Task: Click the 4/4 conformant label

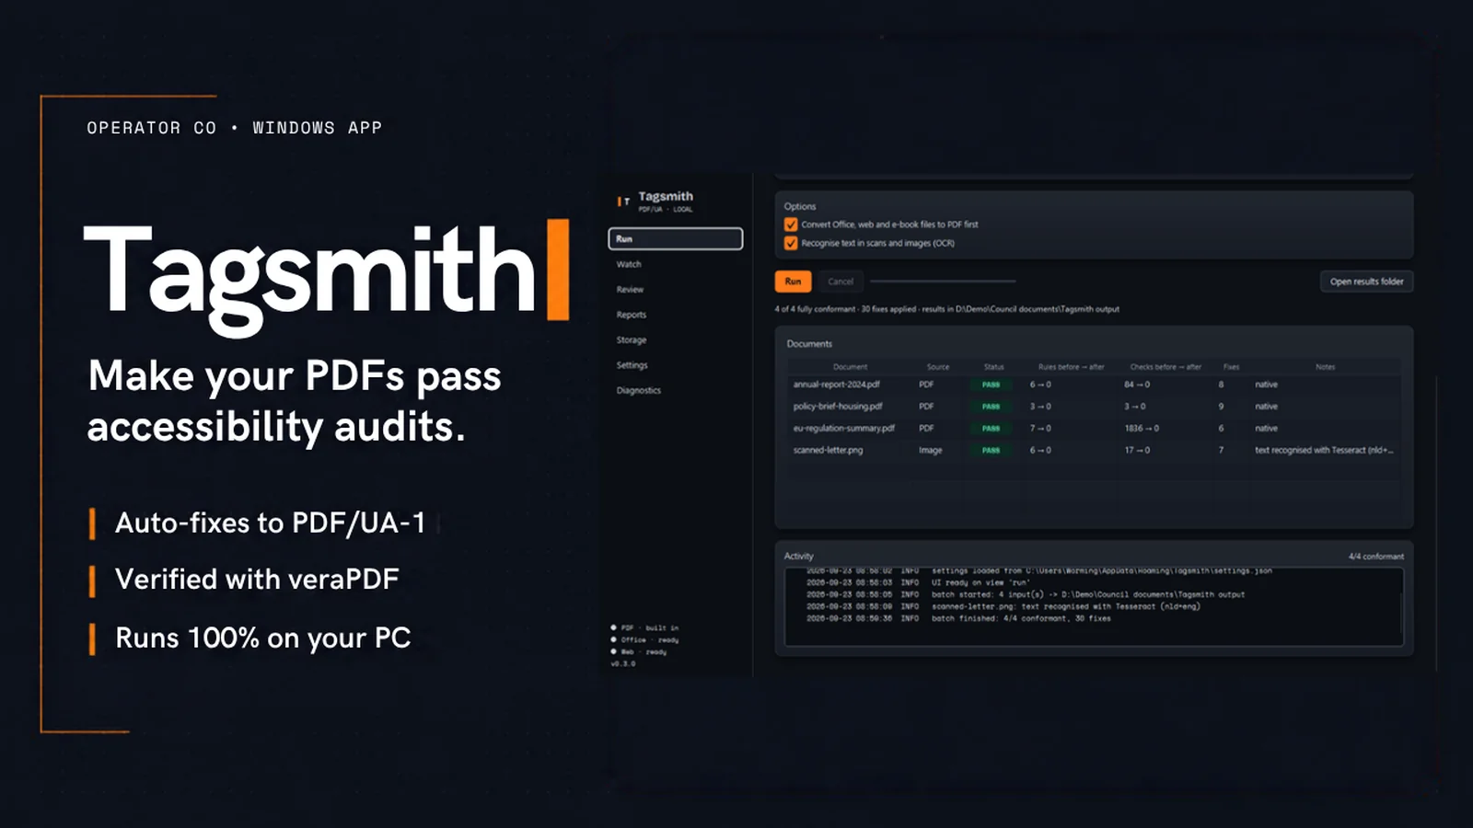Action: [1376, 557]
